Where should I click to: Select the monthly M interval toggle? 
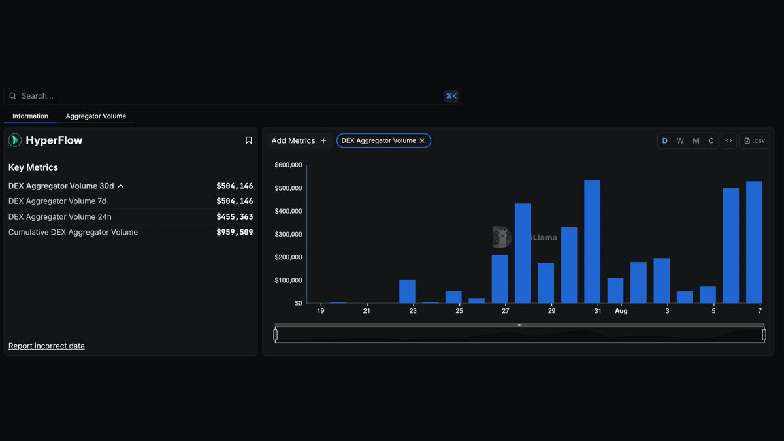pos(696,140)
